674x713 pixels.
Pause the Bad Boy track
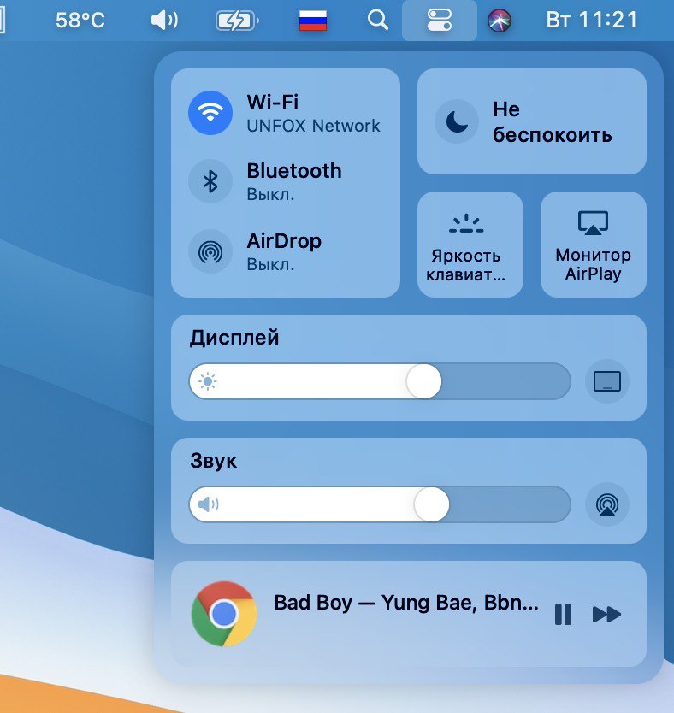coord(563,615)
